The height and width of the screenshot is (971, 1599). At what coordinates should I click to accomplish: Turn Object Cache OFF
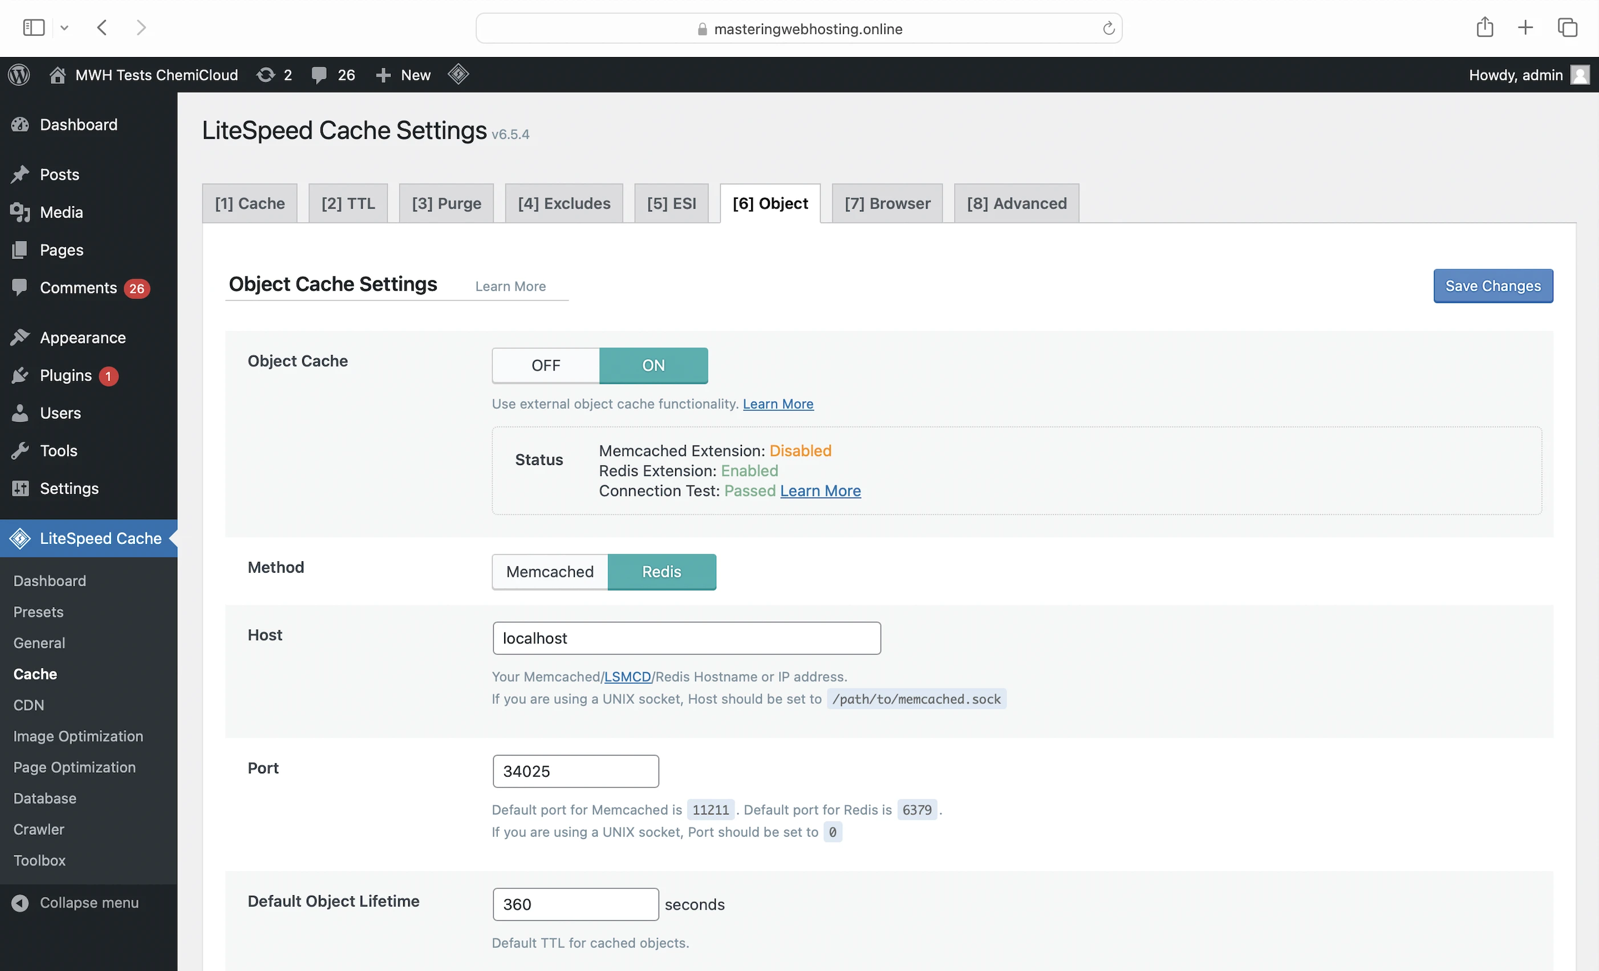pyautogui.click(x=546, y=365)
